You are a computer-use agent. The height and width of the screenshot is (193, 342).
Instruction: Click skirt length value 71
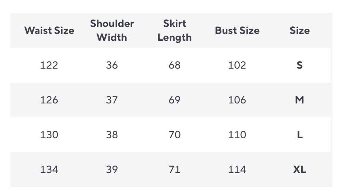coord(174,169)
